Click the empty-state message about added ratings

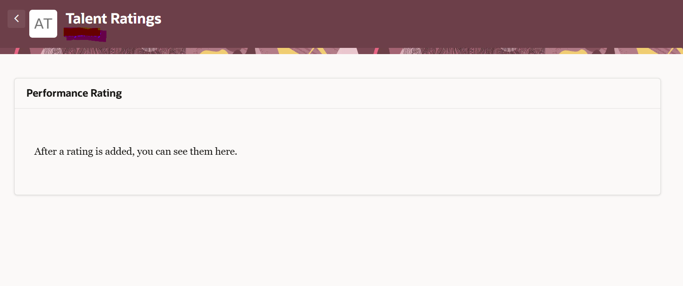[136, 151]
